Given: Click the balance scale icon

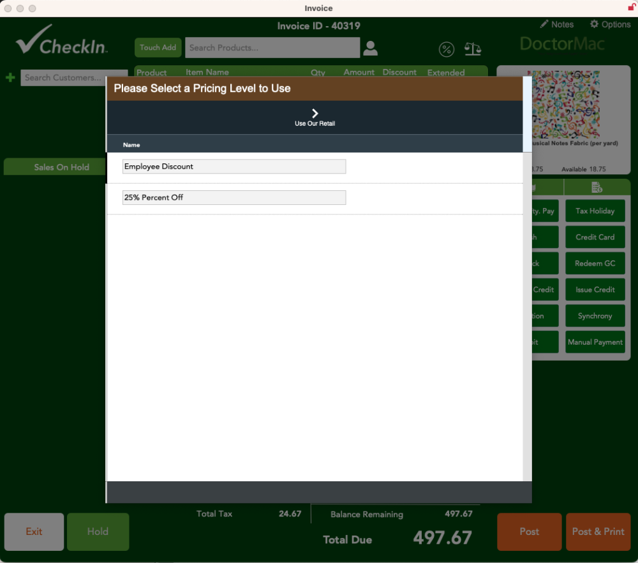Looking at the screenshot, I should (473, 49).
